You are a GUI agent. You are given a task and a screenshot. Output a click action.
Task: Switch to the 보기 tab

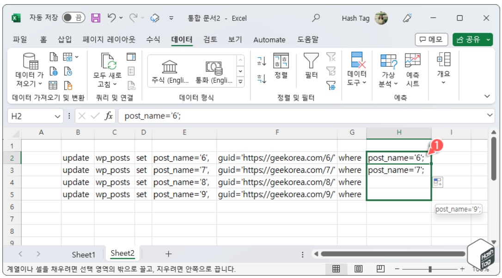point(235,40)
